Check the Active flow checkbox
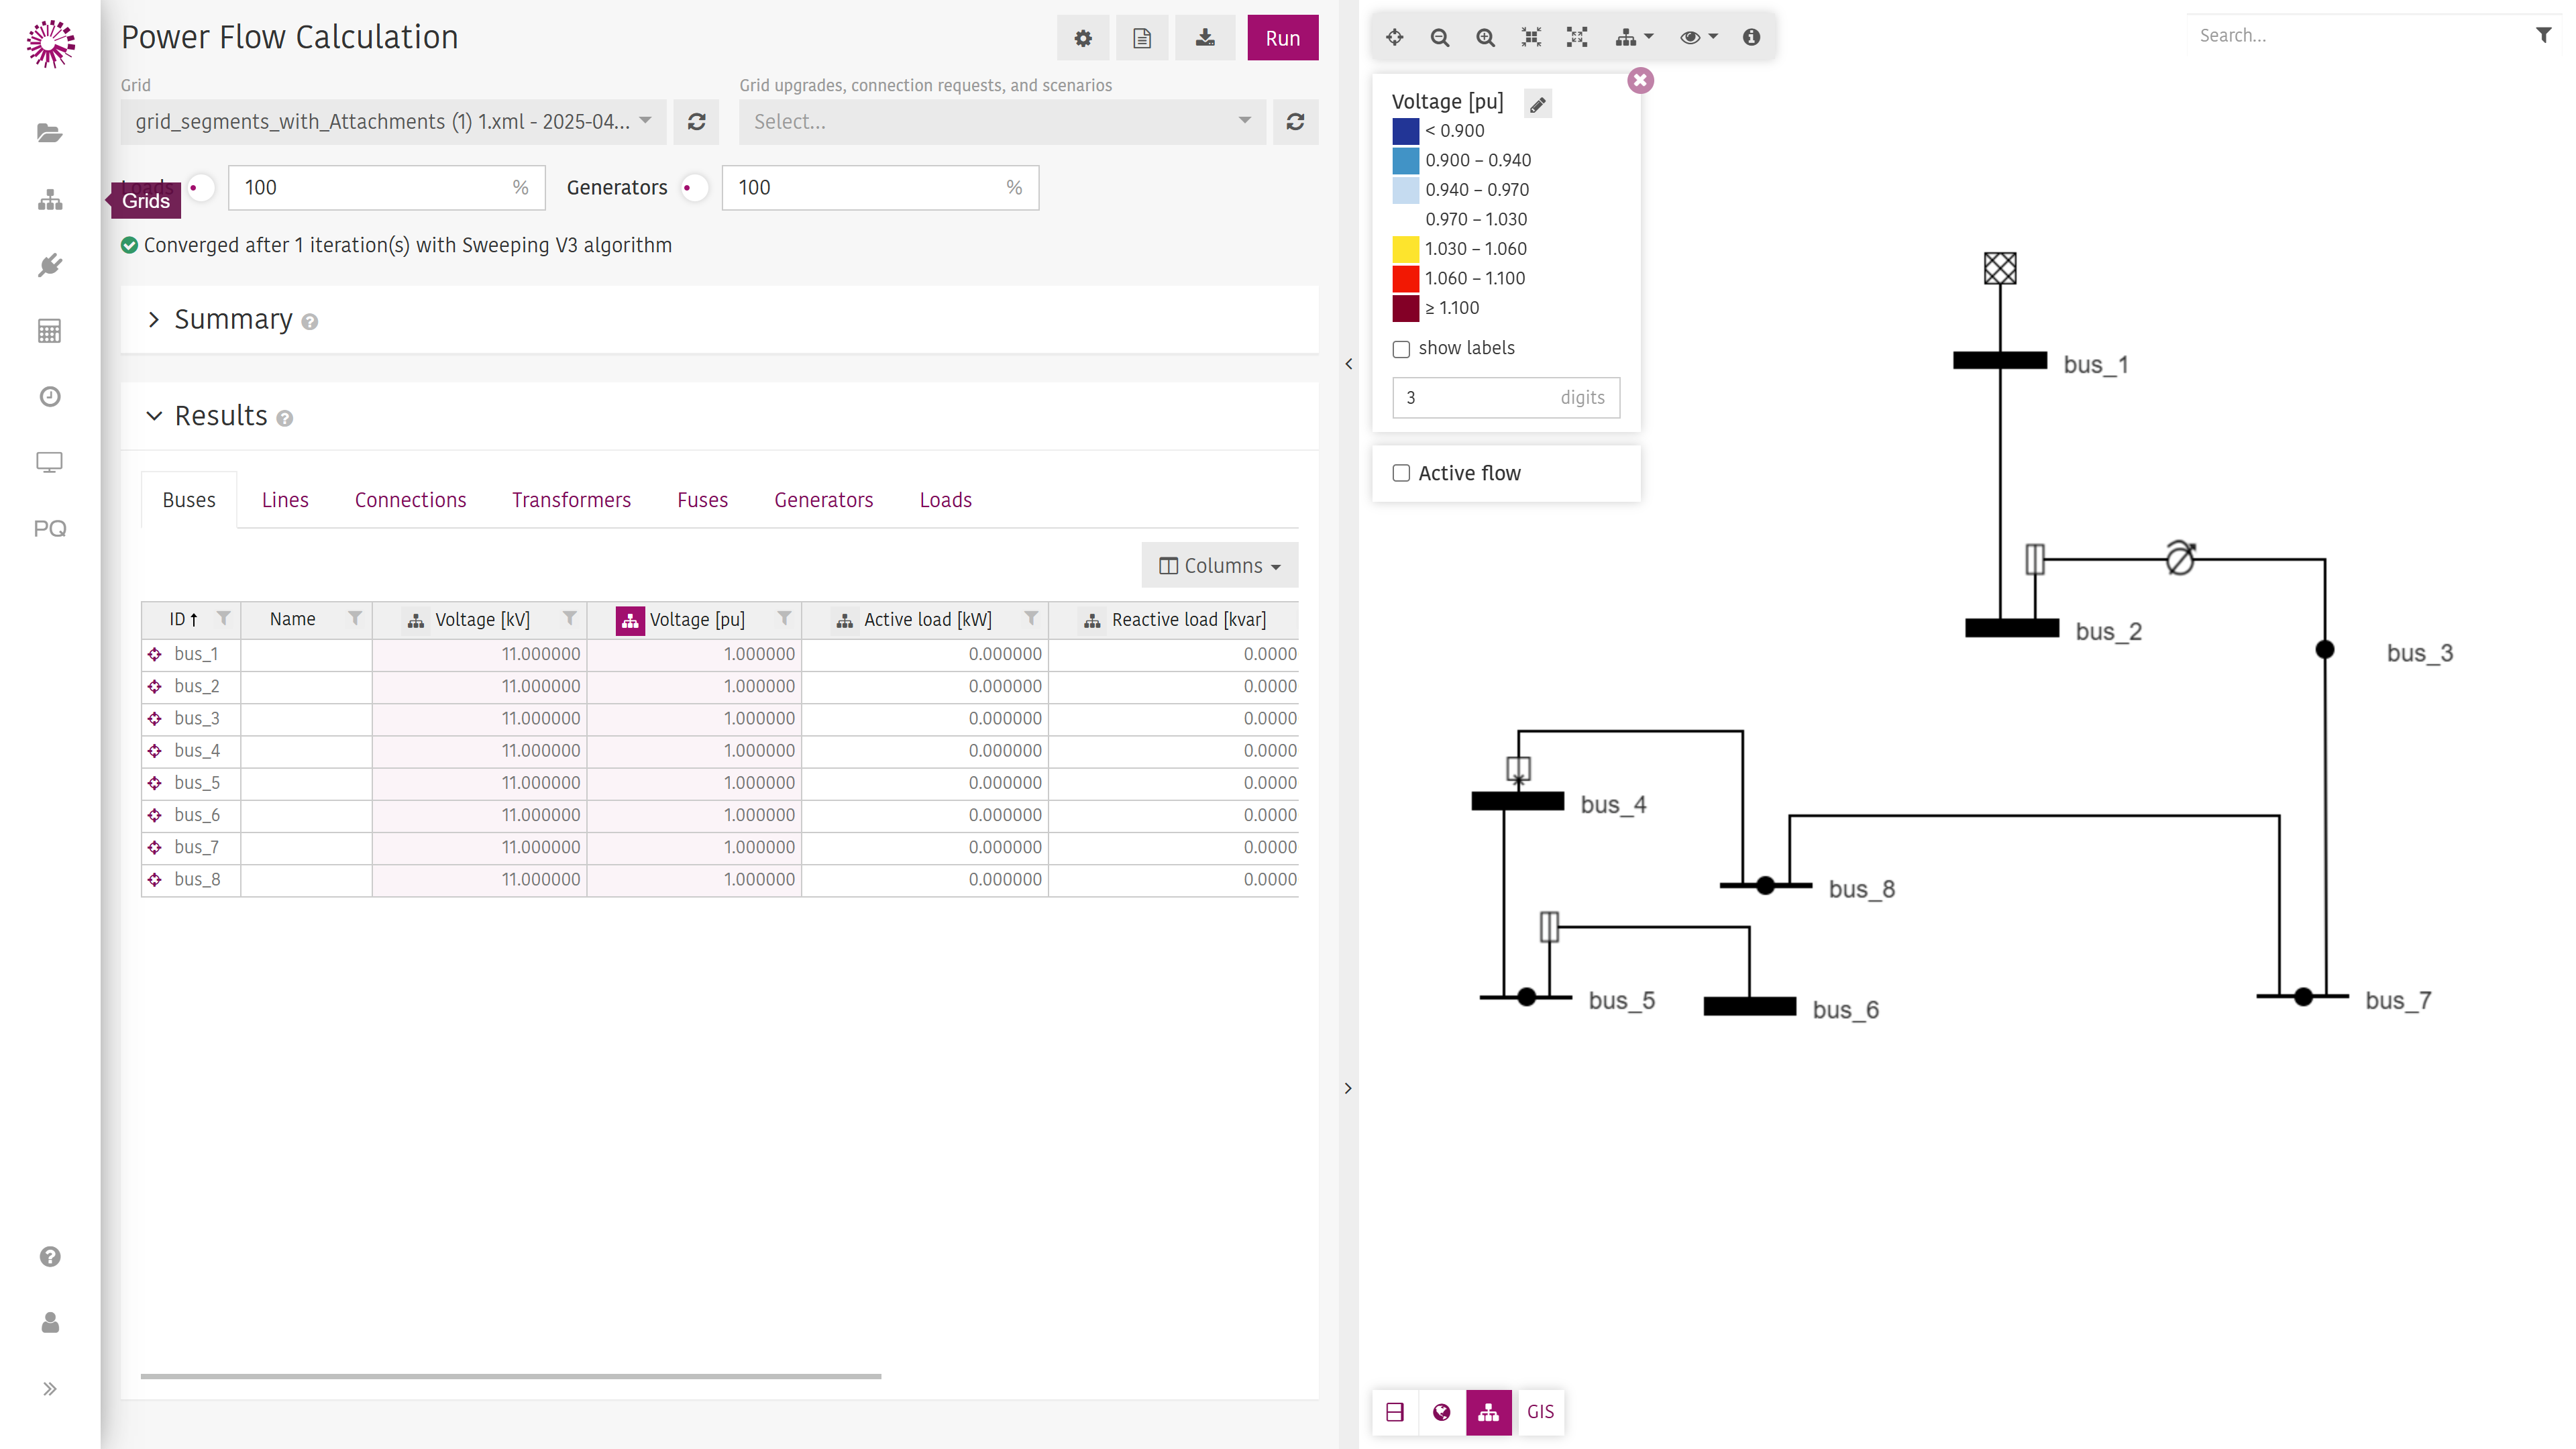The height and width of the screenshot is (1449, 2576). click(1402, 473)
